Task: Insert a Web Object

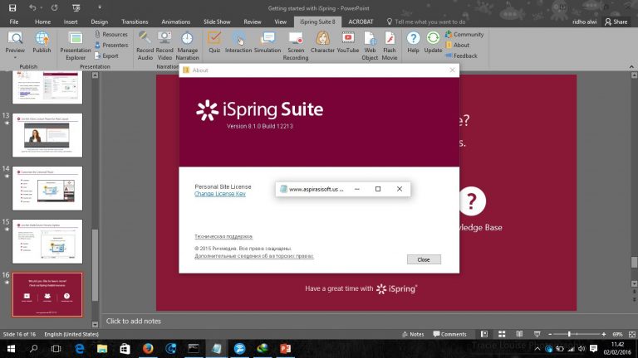Action: [x=370, y=46]
